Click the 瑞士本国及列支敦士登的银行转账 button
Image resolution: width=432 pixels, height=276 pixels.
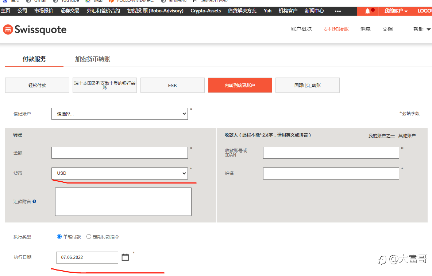coord(105,85)
